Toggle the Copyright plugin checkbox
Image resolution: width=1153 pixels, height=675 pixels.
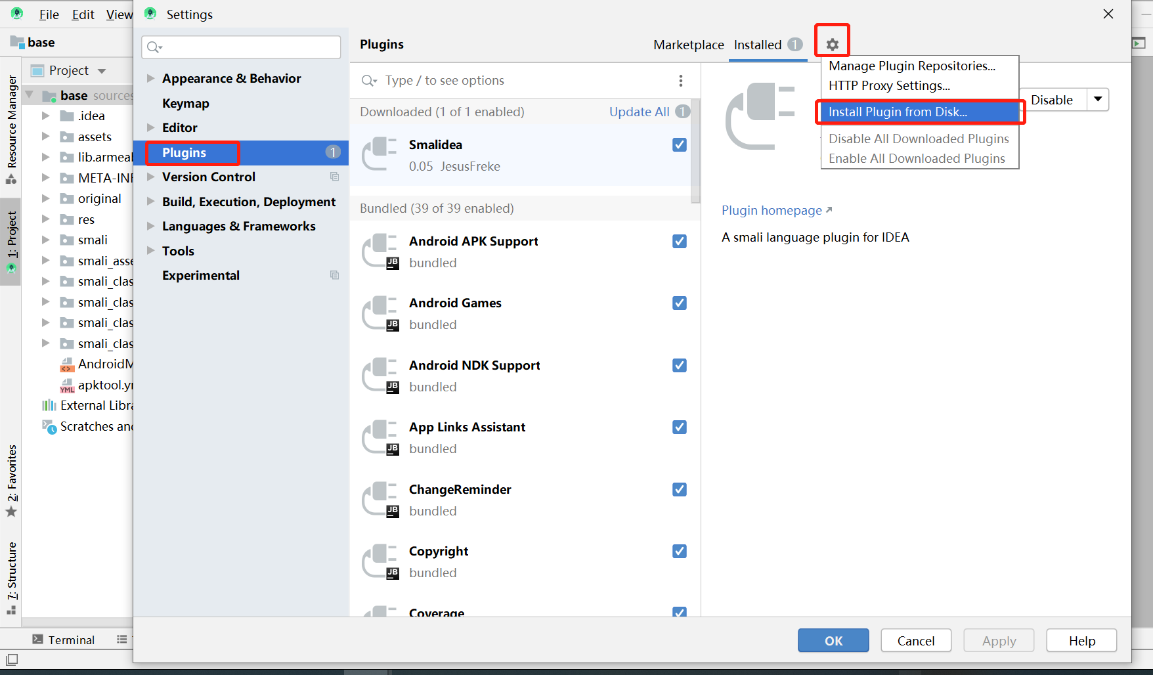(680, 551)
